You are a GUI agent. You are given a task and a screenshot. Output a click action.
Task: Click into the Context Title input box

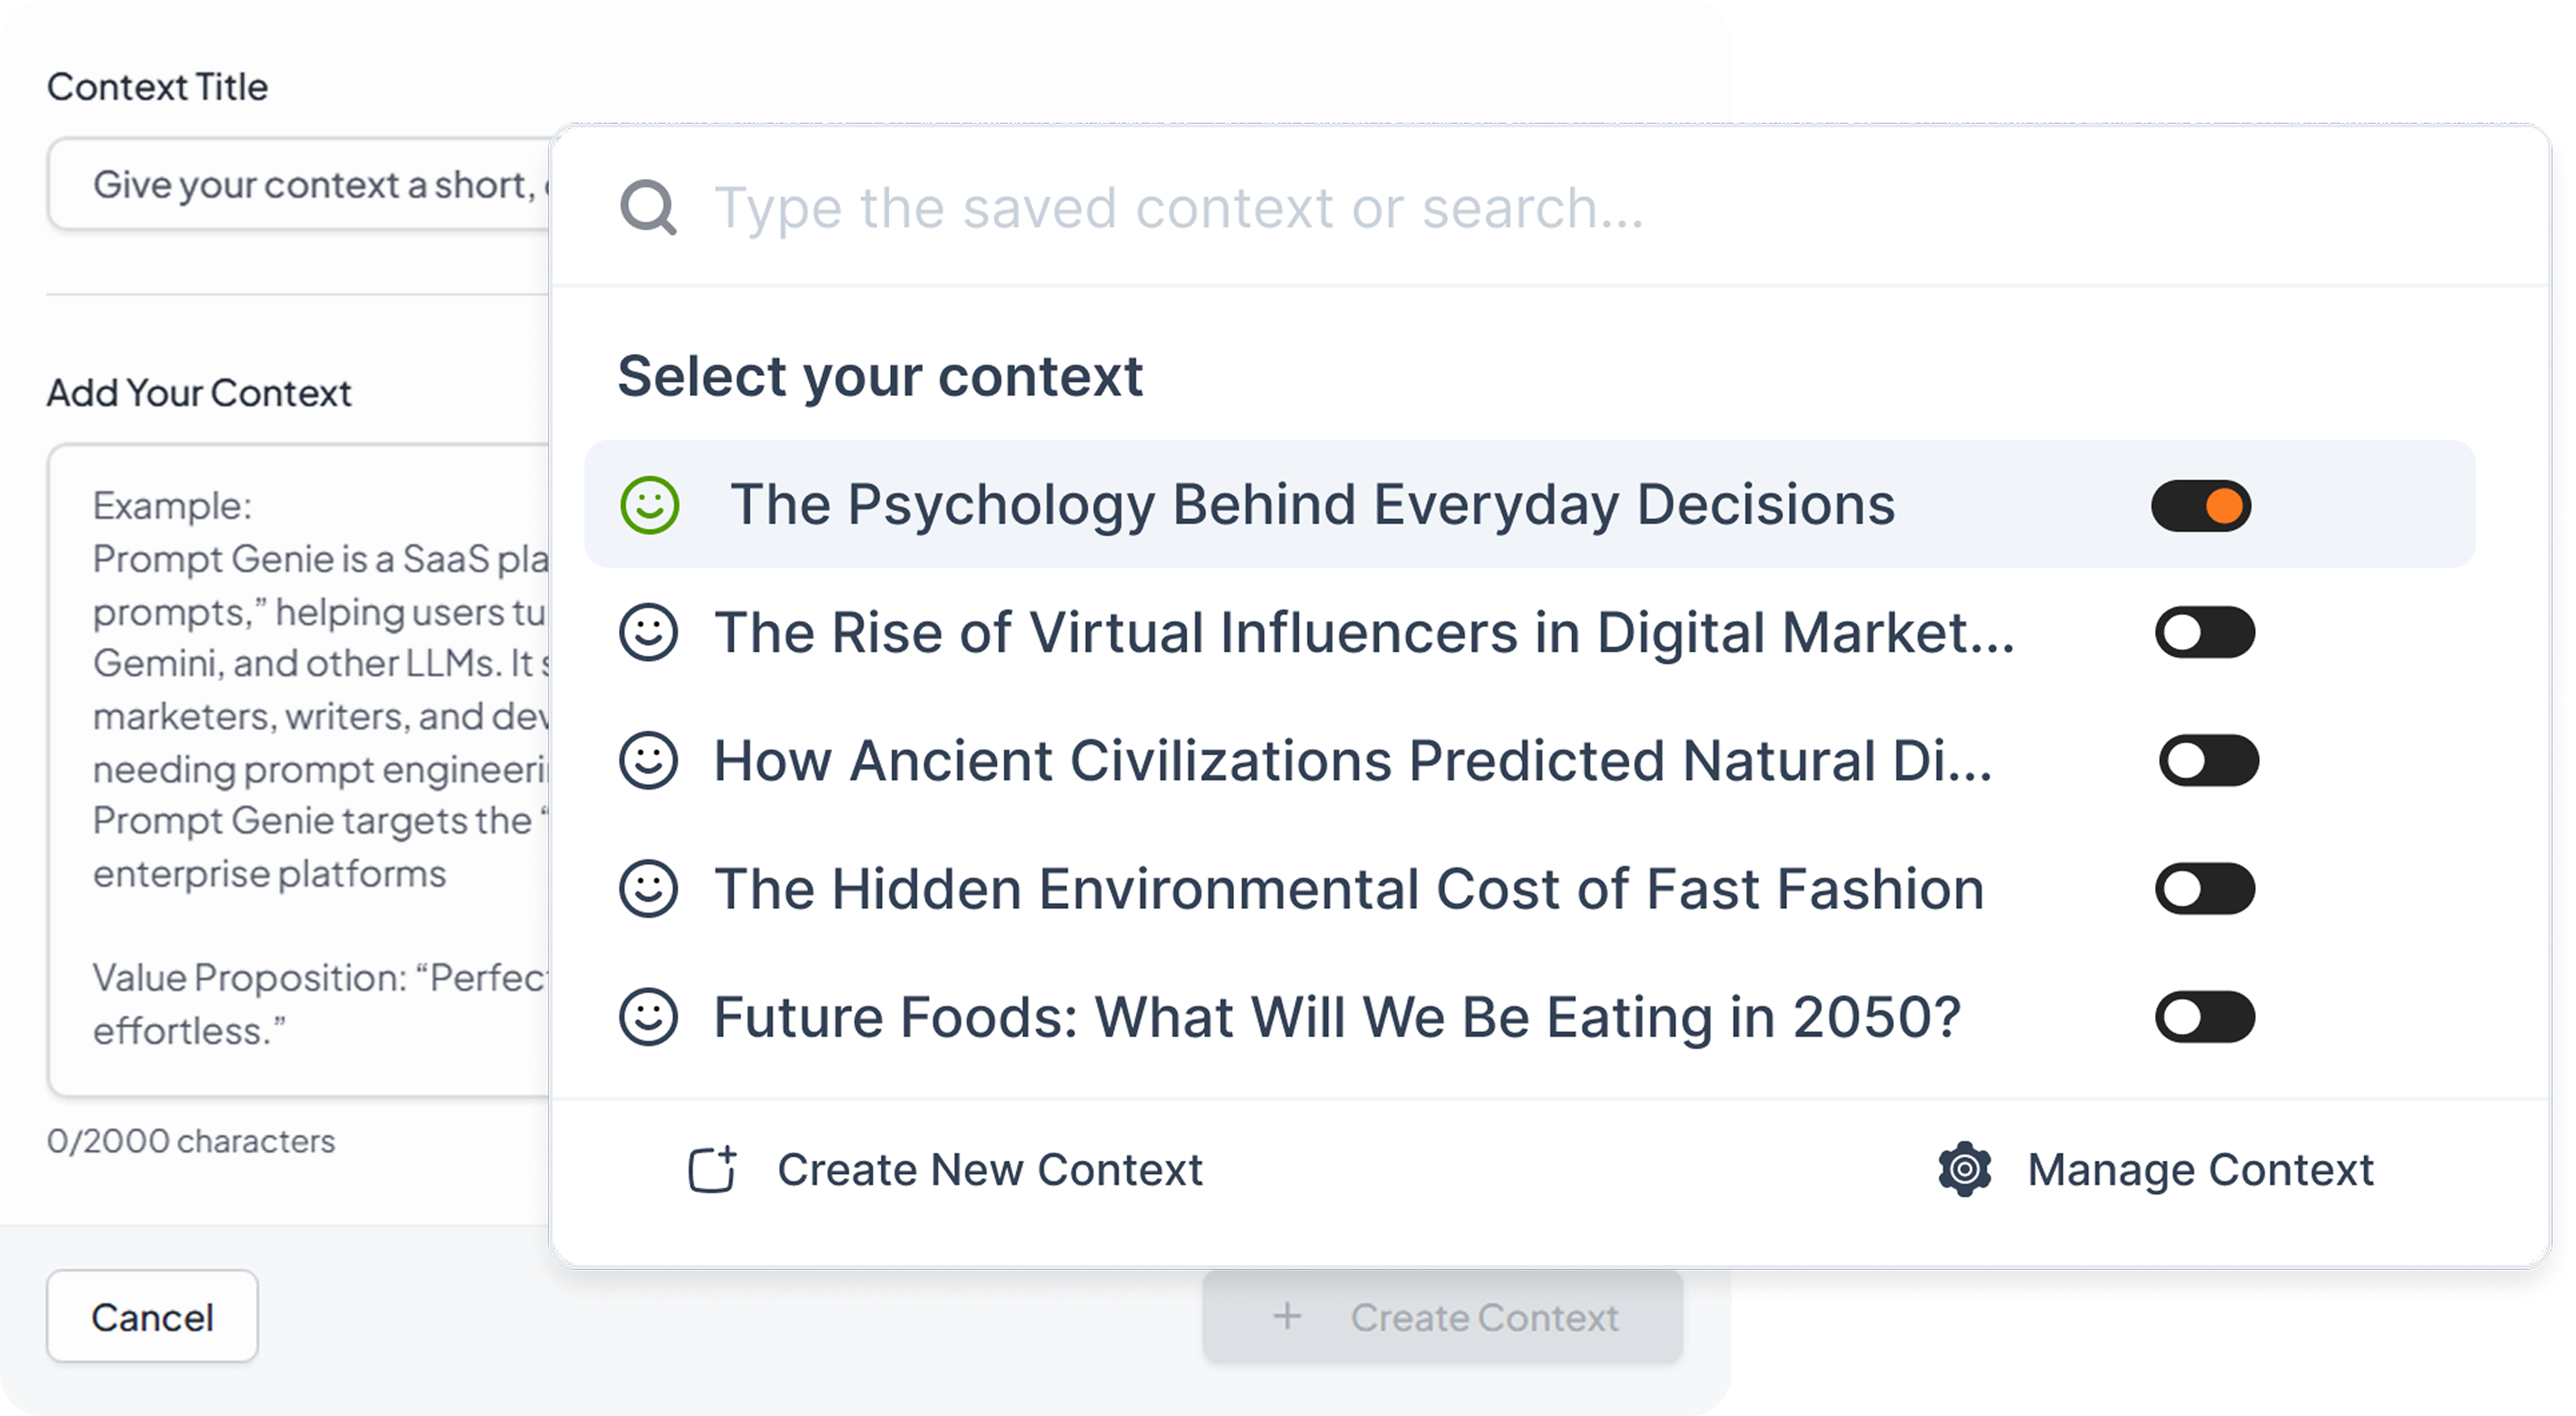point(300,185)
